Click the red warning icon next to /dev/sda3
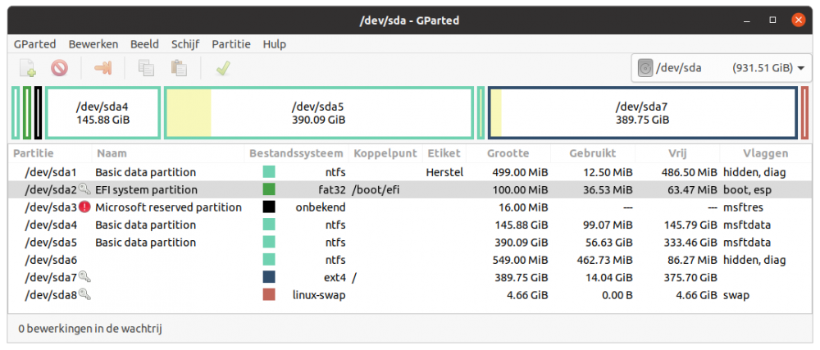The width and height of the screenshot is (820, 350). [x=84, y=207]
